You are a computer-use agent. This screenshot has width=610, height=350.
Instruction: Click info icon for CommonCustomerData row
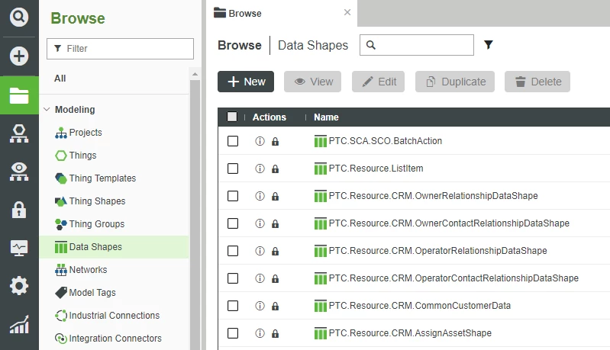coord(260,306)
